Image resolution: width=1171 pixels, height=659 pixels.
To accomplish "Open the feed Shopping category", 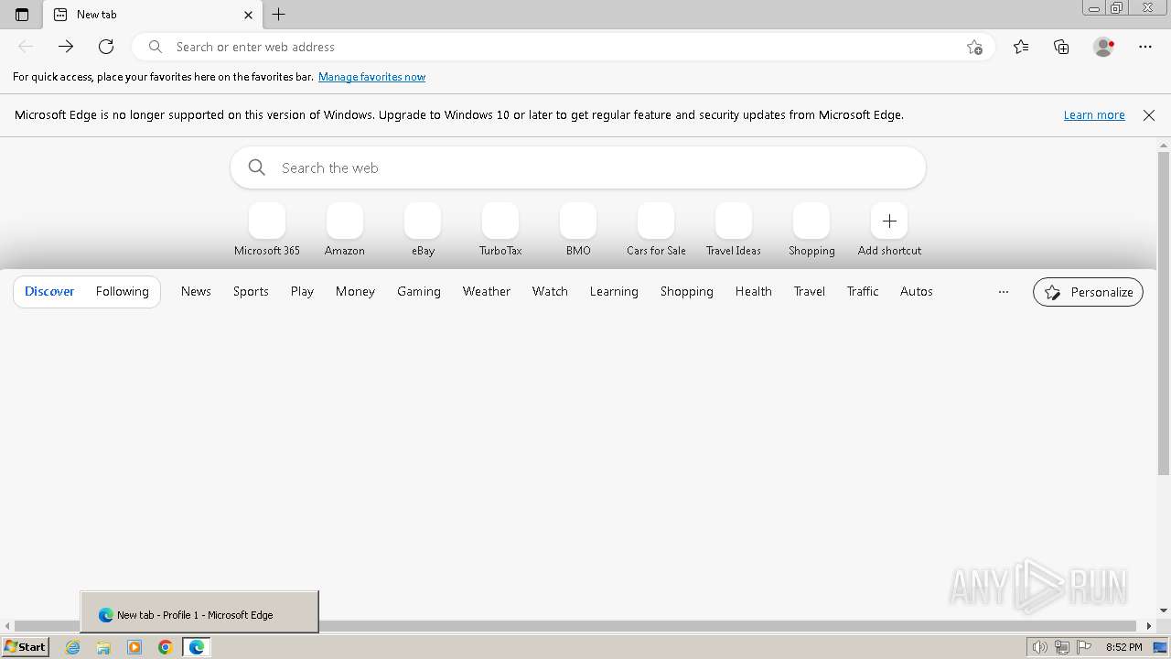I will point(687,291).
